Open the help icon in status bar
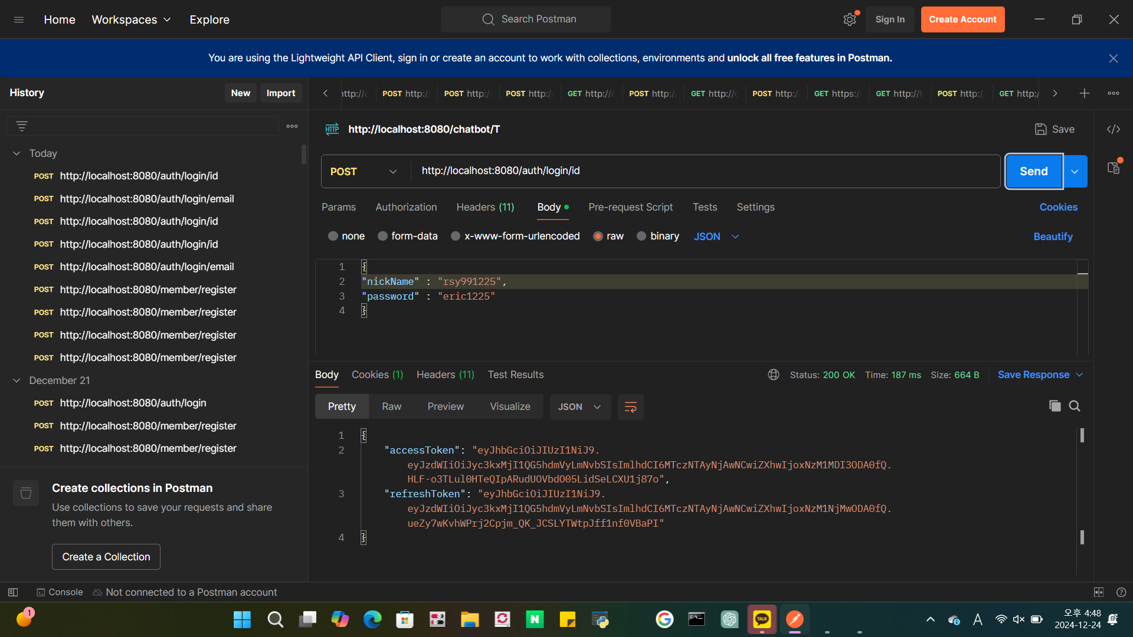 click(x=1121, y=592)
